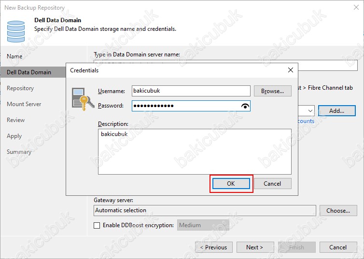Click the greyed-out Finish button
Image resolution: width=364 pixels, height=259 pixels.
click(297, 247)
